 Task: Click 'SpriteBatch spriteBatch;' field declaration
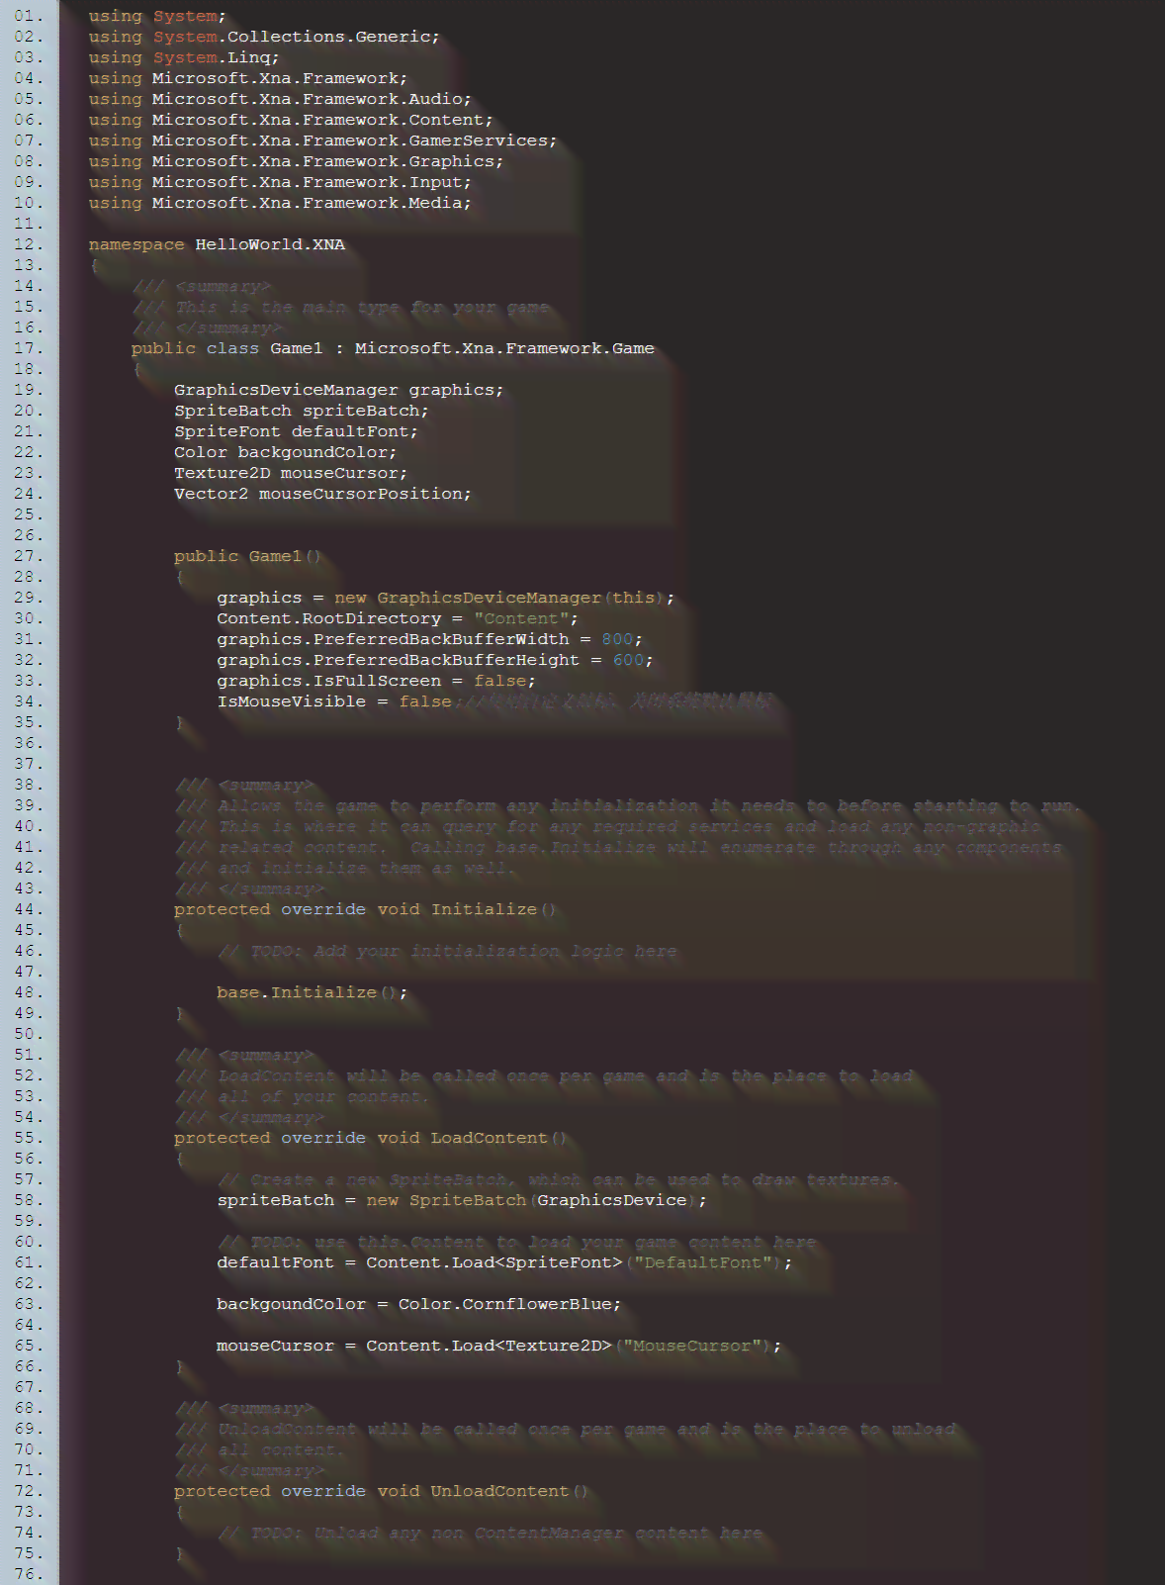[302, 411]
